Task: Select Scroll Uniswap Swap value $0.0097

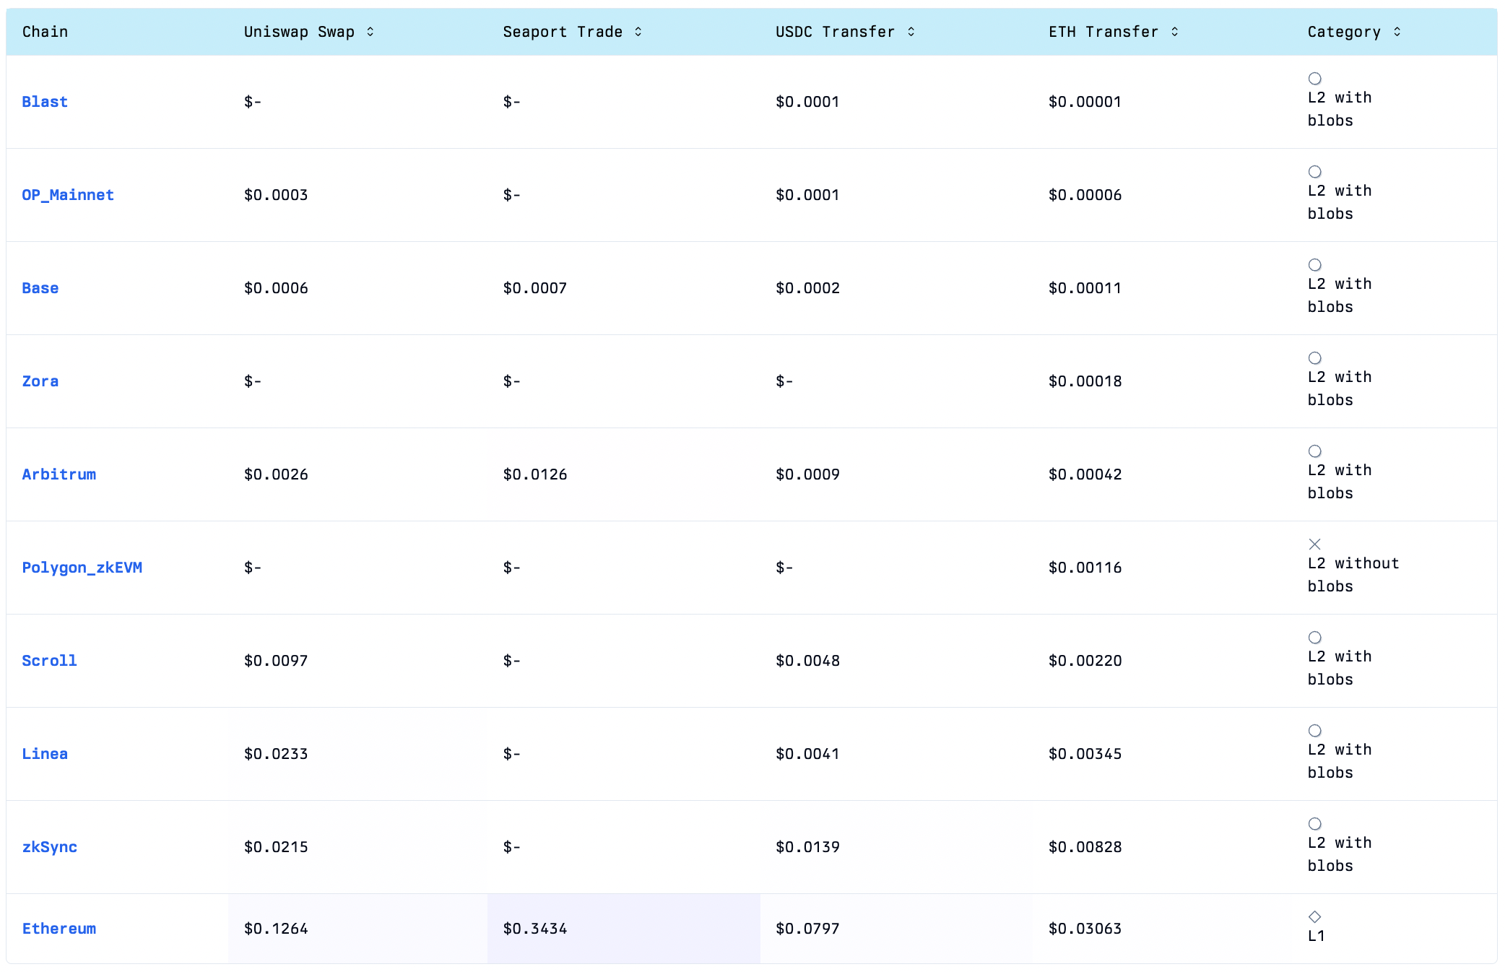Action: pyautogui.click(x=276, y=661)
